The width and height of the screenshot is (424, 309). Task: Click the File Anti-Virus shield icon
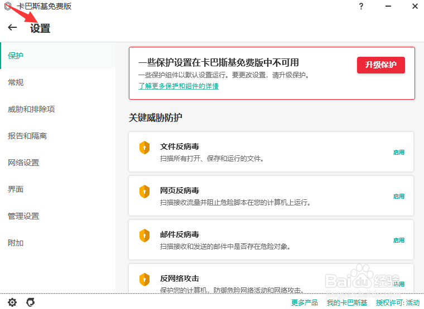tap(144, 148)
